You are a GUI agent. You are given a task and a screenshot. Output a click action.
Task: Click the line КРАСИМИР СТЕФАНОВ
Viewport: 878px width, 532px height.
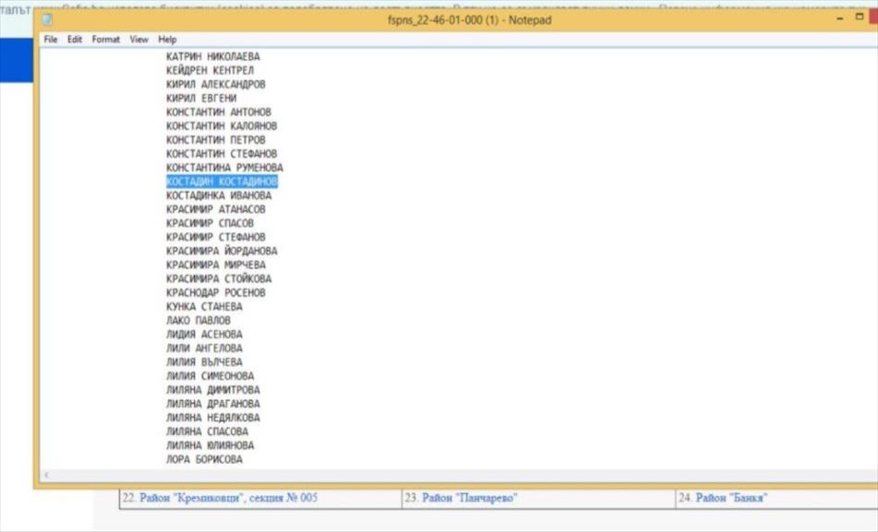pos(216,237)
